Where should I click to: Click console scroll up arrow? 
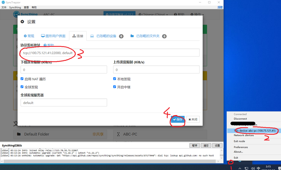(222, 151)
